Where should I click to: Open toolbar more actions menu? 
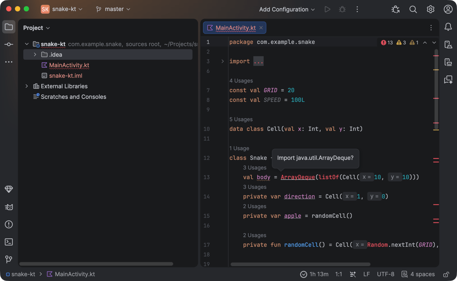tap(357, 9)
